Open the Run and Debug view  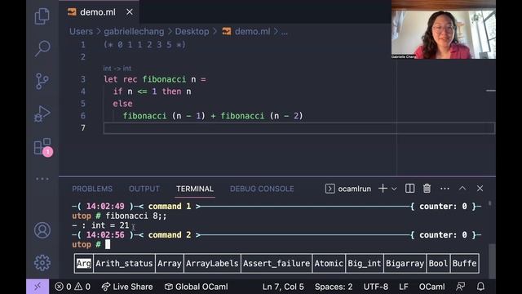click(42, 114)
